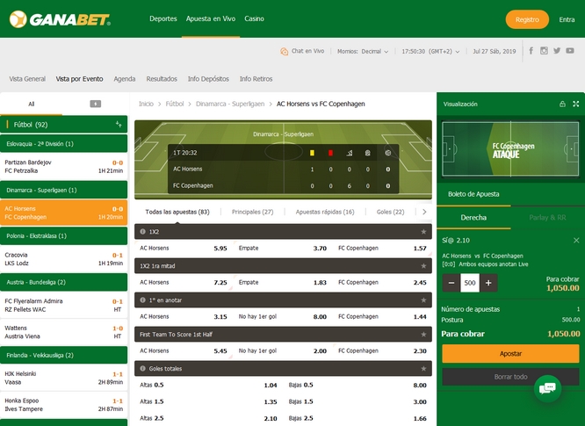Collapse the Fútbol (92) section
585x426 pixels.
[64, 124]
